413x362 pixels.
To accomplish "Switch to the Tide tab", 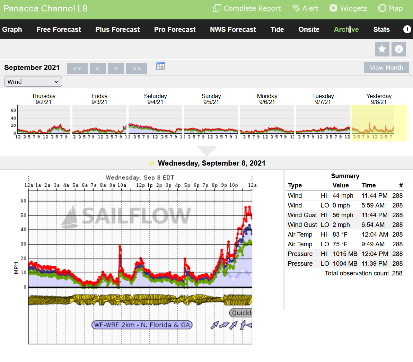I will tap(277, 29).
